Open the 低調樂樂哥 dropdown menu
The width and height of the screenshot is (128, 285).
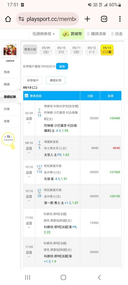click(44, 34)
